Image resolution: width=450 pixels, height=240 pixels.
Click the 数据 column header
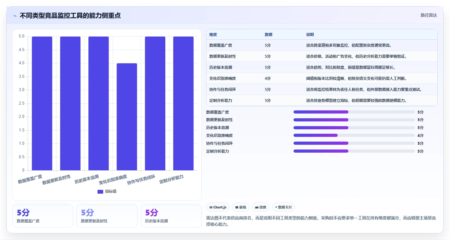click(269, 35)
